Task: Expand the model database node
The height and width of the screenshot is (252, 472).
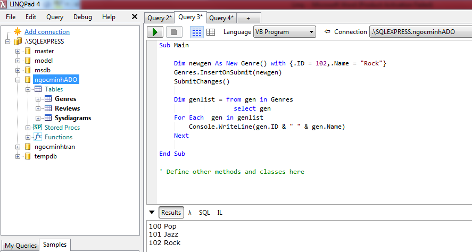Action: click(18, 61)
